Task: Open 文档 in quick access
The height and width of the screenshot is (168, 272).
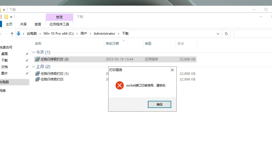Action: click(4, 67)
